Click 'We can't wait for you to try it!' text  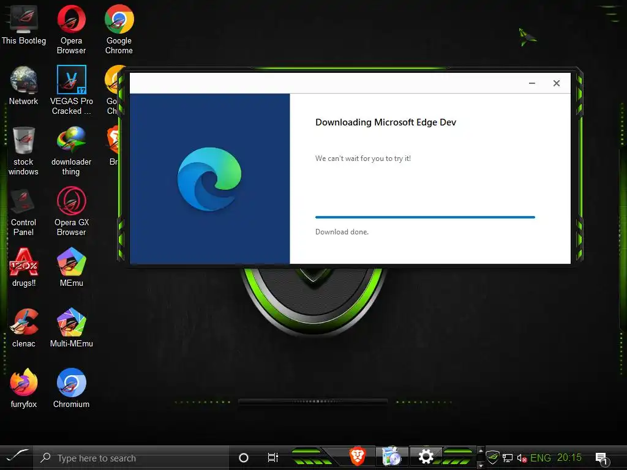pos(362,159)
